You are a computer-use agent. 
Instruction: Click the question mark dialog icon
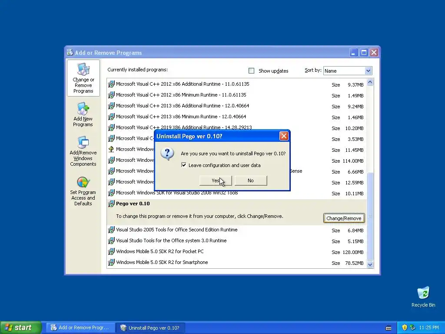coord(167,154)
